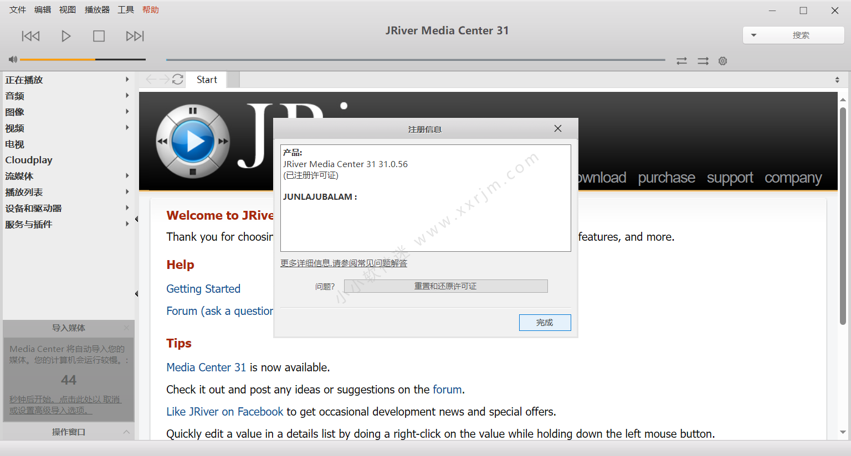The height and width of the screenshot is (456, 851).
Task: Click 重置和还原许可证 button
Action: 445,286
